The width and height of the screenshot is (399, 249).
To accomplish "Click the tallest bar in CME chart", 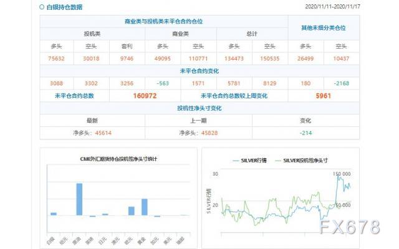I will coord(79,199).
